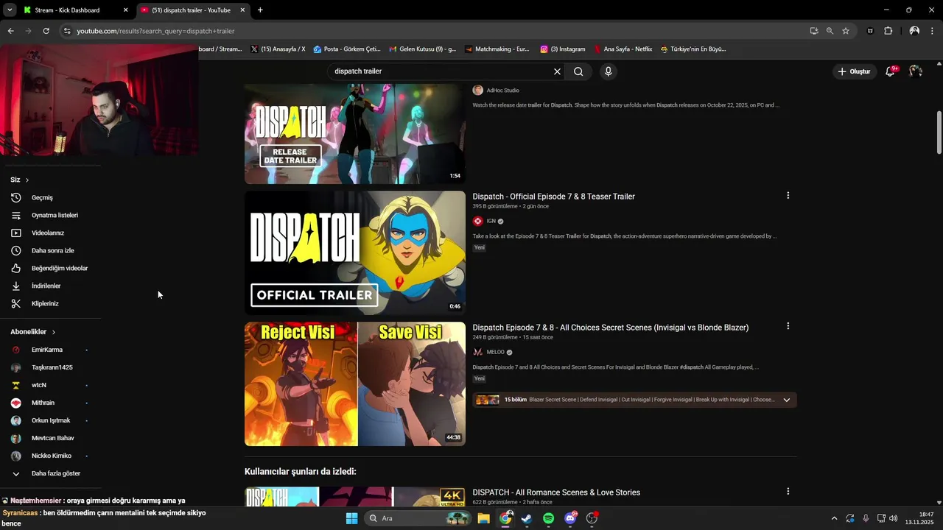
Task: Select the dispatch trailer YouTube tab
Action: (193, 10)
